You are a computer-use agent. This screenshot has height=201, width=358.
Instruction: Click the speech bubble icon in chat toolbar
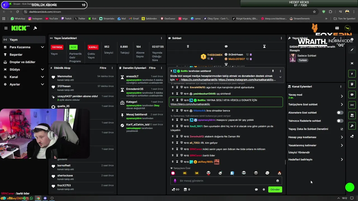(x=226, y=46)
